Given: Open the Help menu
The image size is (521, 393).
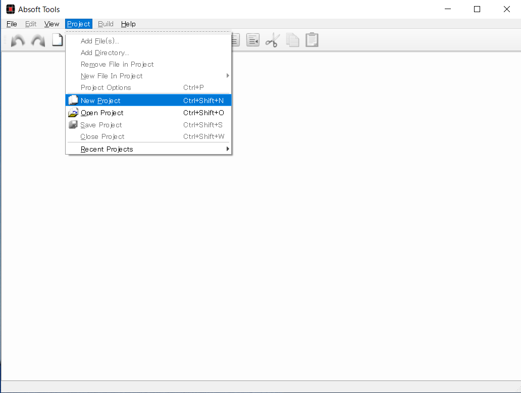Looking at the screenshot, I should [128, 24].
